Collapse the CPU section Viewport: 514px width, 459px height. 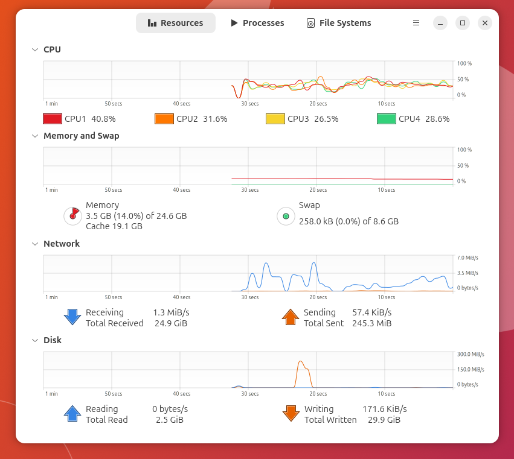35,49
